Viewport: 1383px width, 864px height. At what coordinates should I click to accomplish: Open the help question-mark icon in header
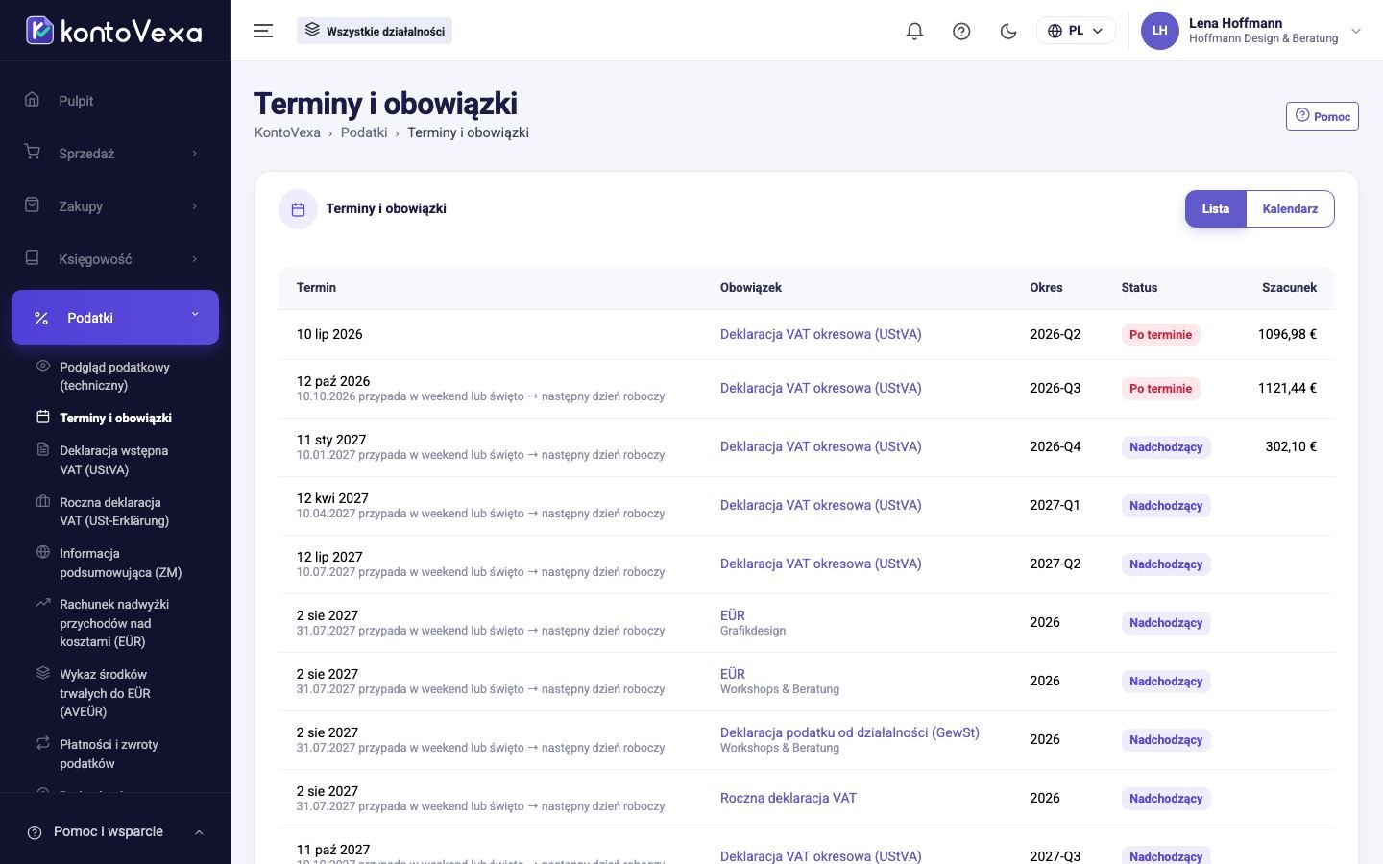click(961, 31)
